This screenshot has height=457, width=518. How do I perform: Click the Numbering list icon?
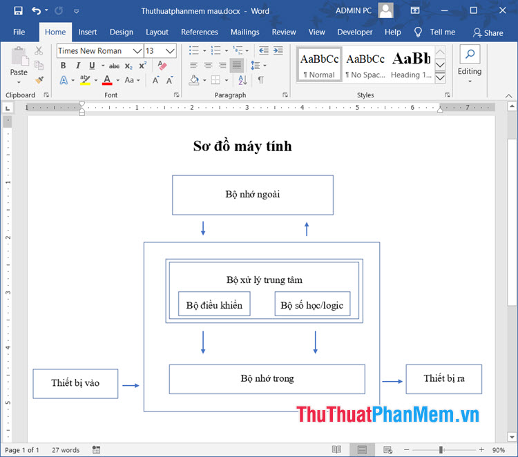click(215, 50)
